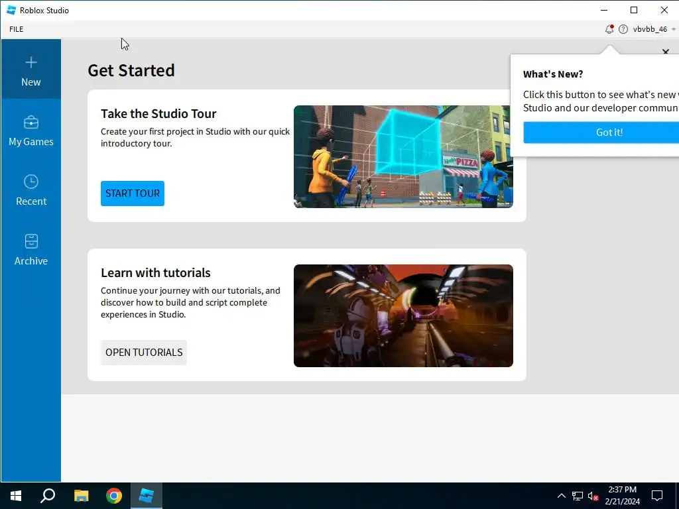Screen dimensions: 679x509
Task: Maximize the Roblox Studio window
Action: 634,10
